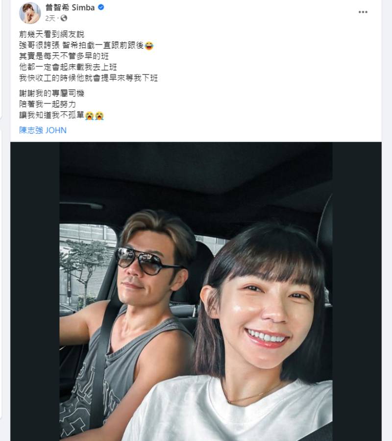Click the post line 前幾天看到網友說
392x441 pixels.
pos(51,34)
